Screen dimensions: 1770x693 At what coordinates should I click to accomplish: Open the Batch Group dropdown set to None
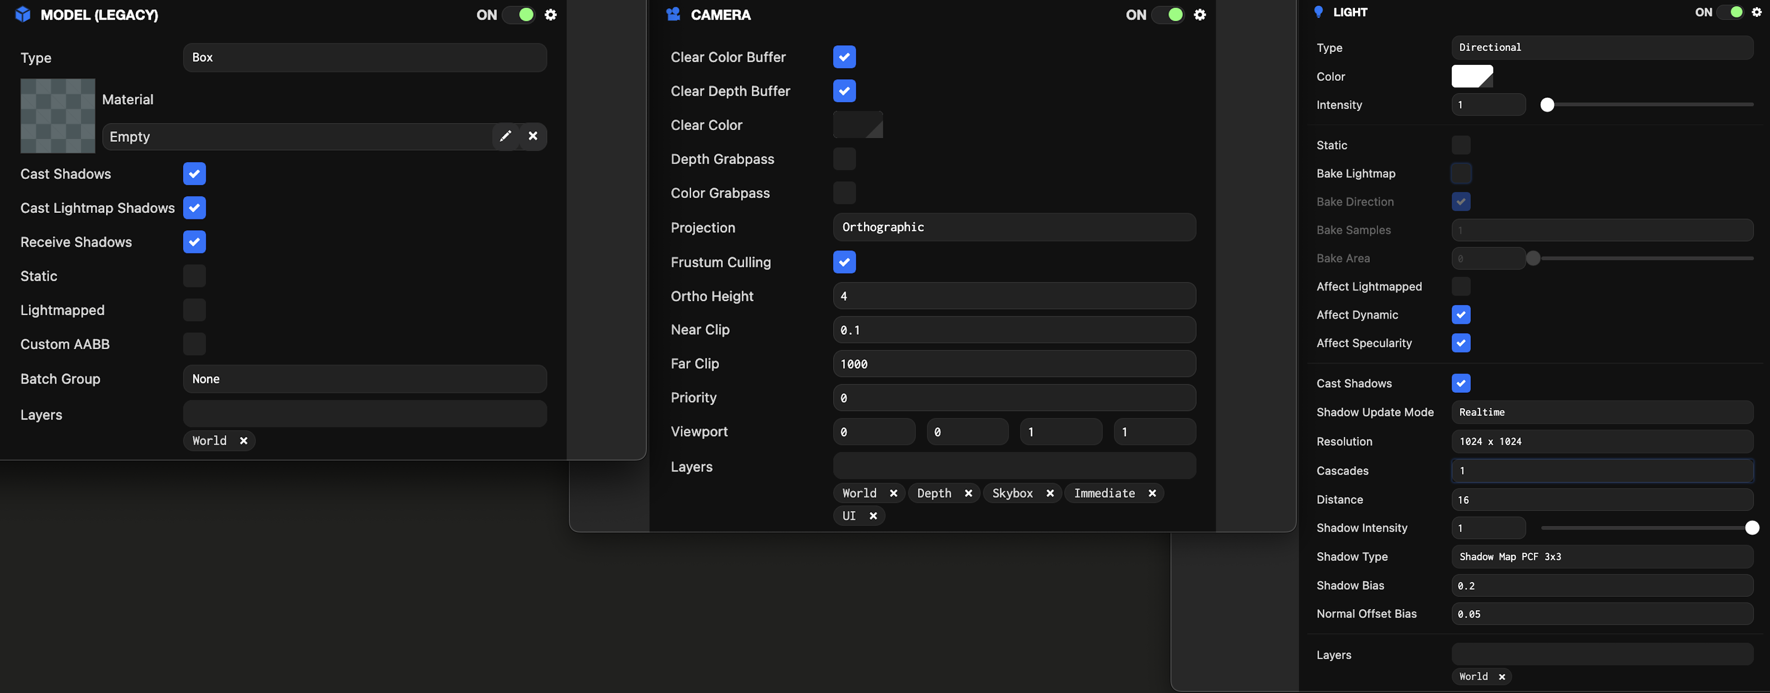pos(364,378)
